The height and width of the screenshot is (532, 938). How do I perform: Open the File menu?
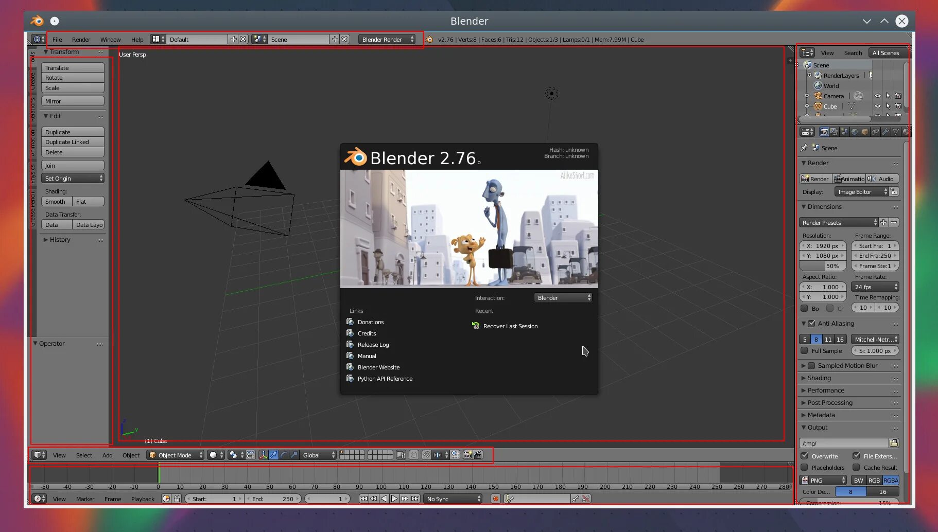pos(57,39)
